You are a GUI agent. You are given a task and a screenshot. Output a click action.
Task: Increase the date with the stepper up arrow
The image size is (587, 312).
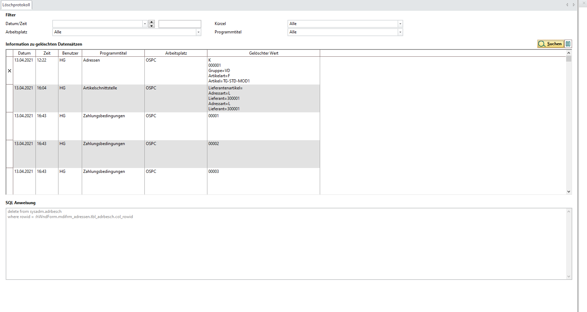point(151,22)
